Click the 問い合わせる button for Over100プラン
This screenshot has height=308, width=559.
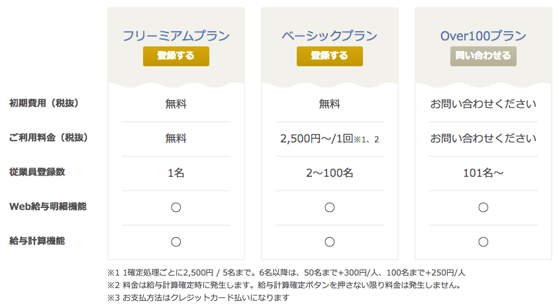(x=483, y=56)
